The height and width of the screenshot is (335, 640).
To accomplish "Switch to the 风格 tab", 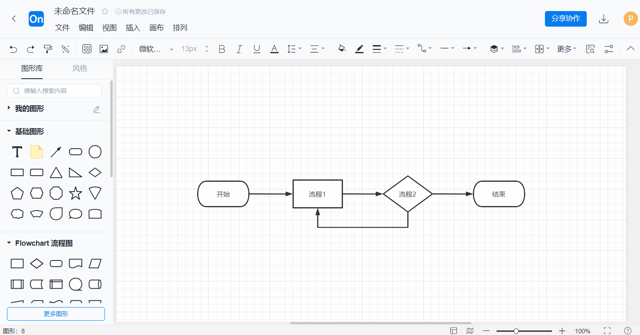I will pyautogui.click(x=80, y=68).
